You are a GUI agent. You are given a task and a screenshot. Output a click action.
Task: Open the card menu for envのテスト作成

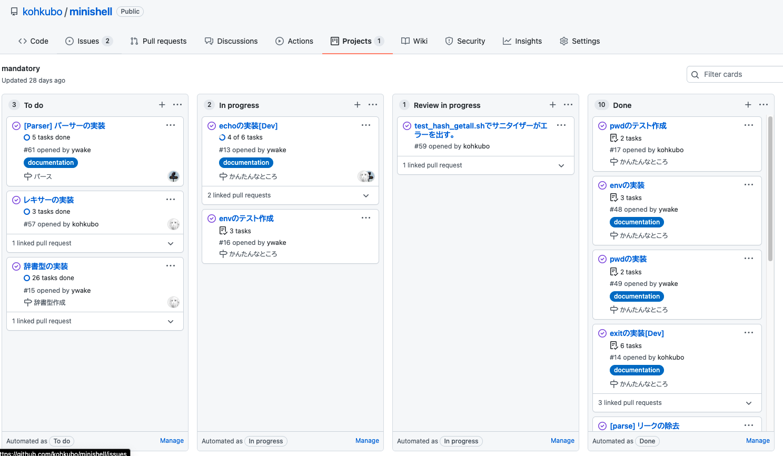tap(366, 218)
